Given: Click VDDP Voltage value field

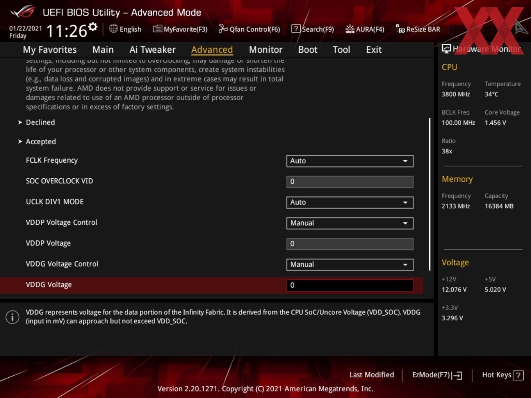Looking at the screenshot, I should coord(350,243).
